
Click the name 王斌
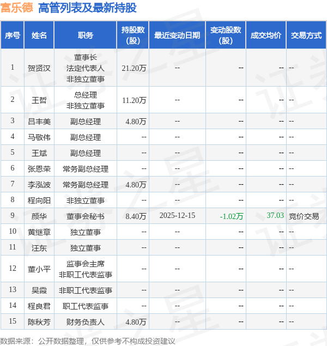(x=39, y=153)
